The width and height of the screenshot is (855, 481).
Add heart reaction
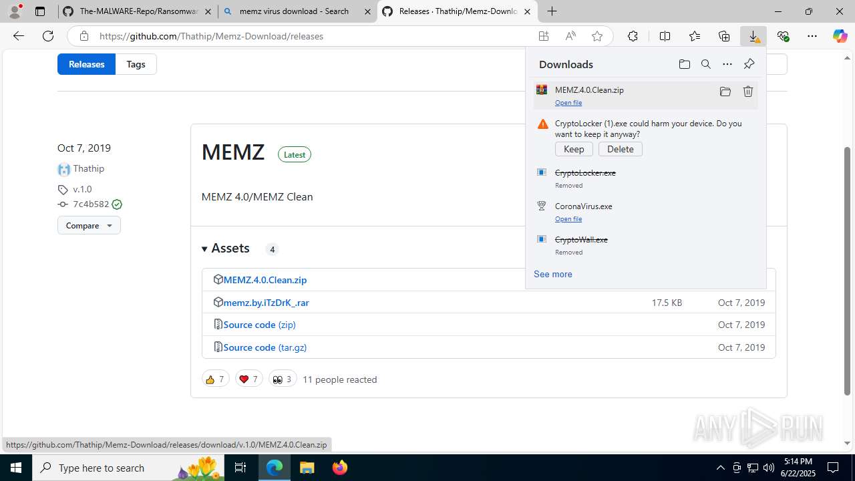248,379
